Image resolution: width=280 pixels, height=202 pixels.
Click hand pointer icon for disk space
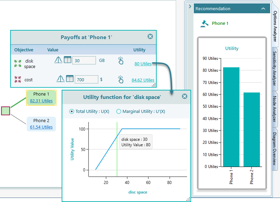pyautogui.click(x=121, y=61)
